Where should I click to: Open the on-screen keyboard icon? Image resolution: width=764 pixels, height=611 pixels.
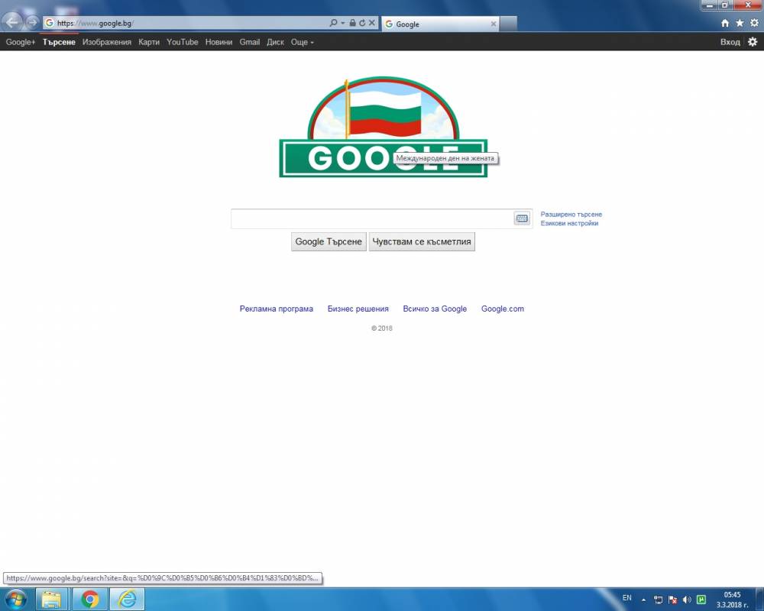click(522, 218)
